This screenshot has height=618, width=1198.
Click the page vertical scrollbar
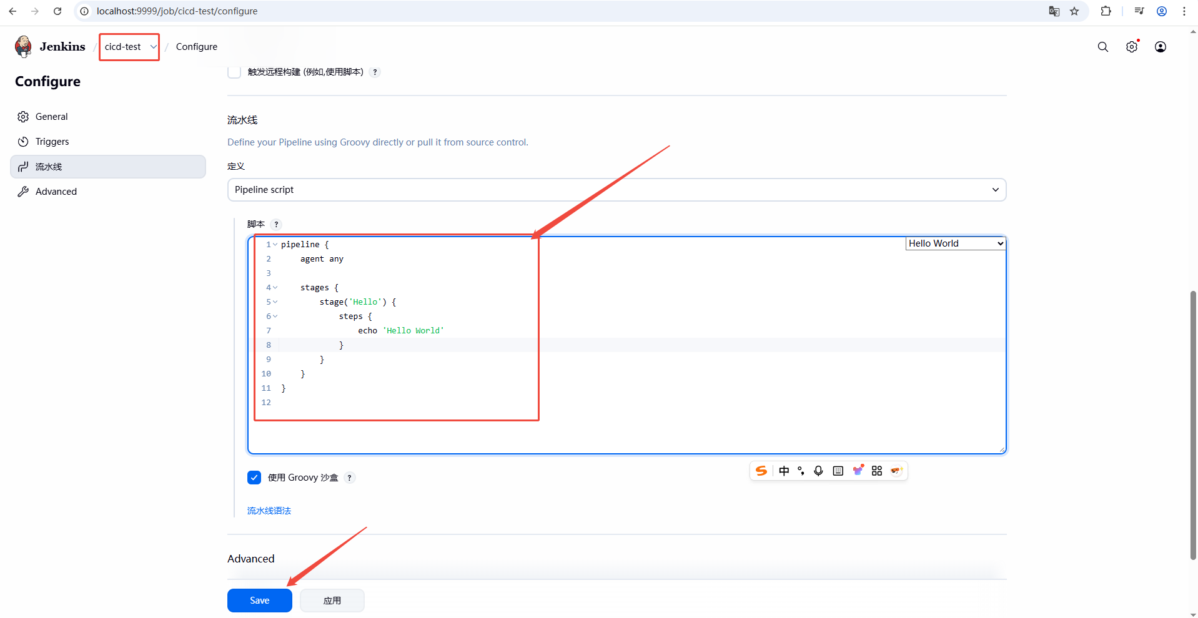click(1192, 424)
